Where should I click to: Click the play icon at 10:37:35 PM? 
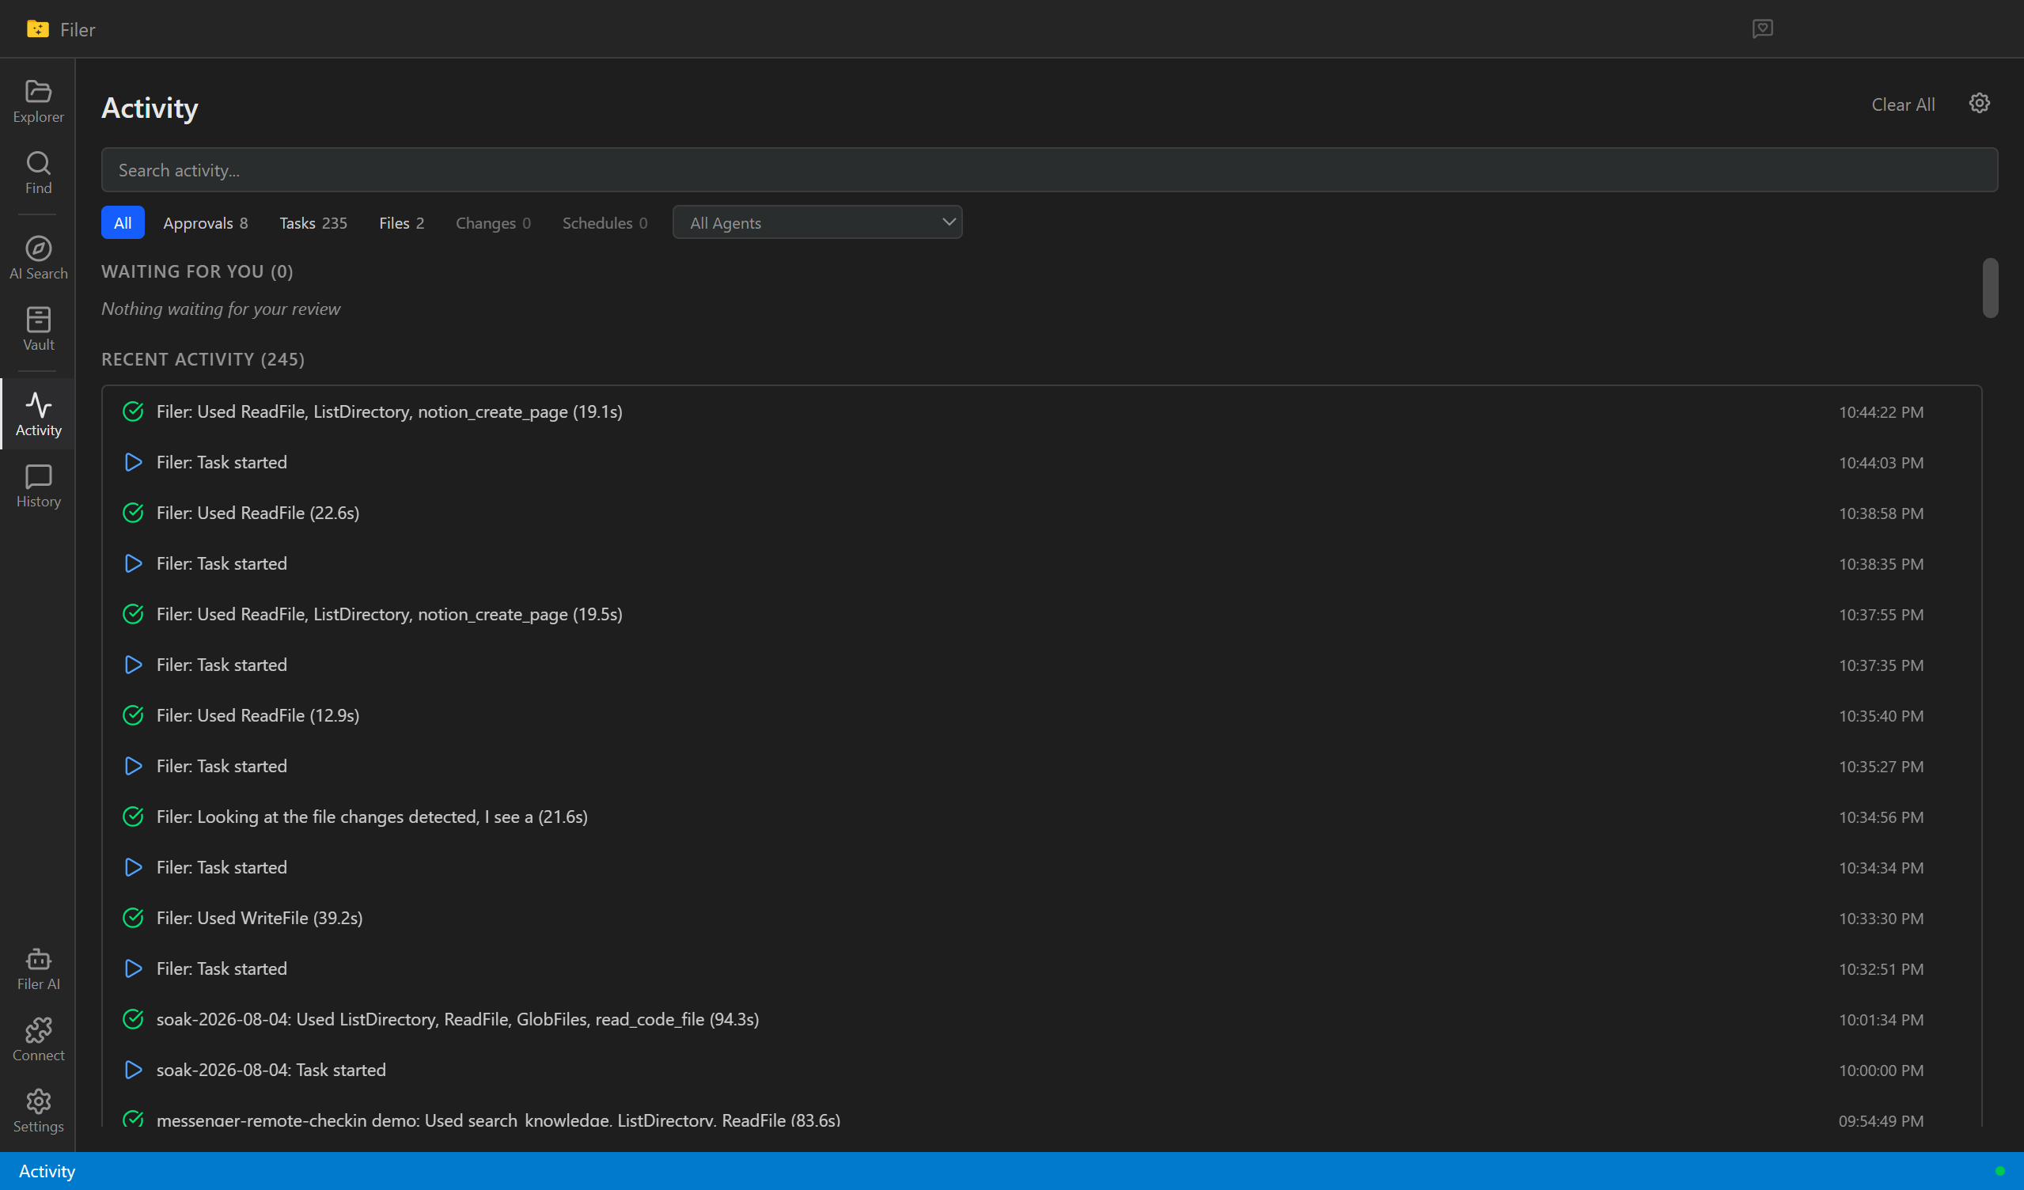tap(134, 665)
